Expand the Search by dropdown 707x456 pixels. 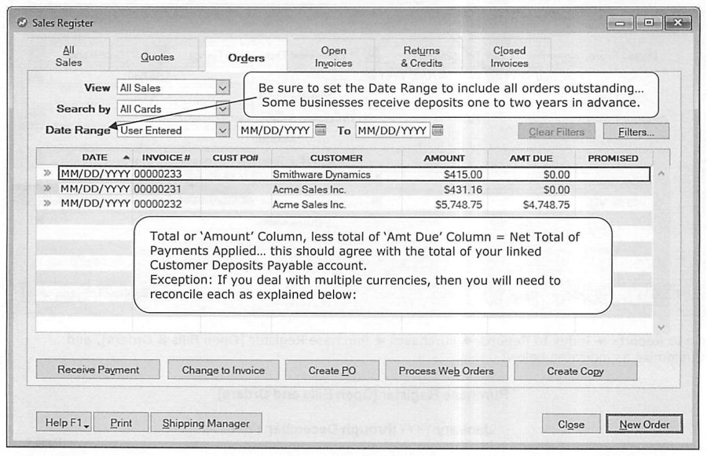tap(222, 108)
